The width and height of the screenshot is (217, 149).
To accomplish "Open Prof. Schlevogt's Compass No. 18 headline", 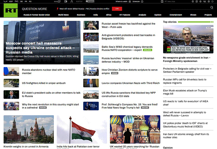I will point(129,106).
